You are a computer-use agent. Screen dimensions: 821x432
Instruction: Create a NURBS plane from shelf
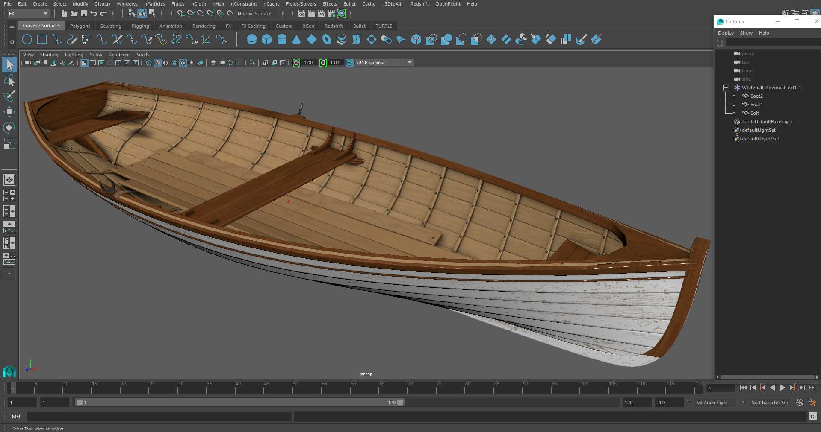312,40
